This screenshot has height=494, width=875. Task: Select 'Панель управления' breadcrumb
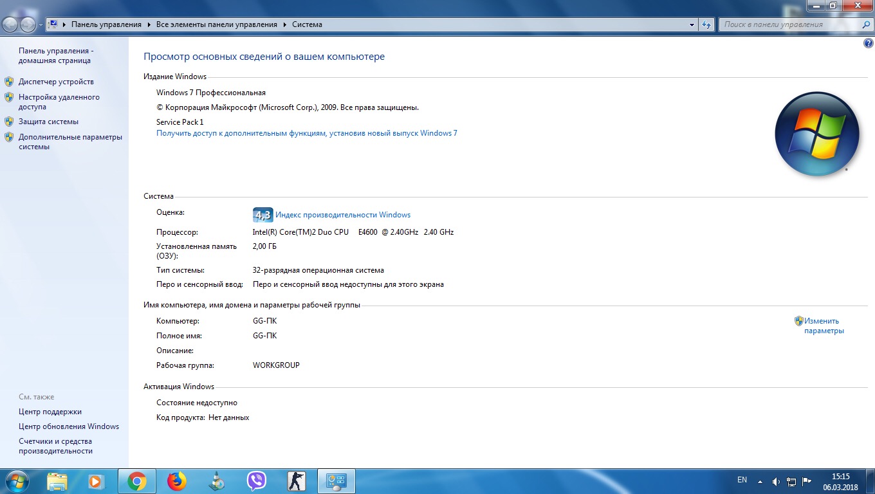106,24
